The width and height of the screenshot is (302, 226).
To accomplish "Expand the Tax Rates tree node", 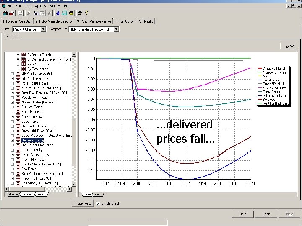I will 13,169.
